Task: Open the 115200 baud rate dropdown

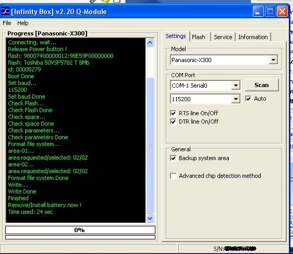Action: pos(205,99)
